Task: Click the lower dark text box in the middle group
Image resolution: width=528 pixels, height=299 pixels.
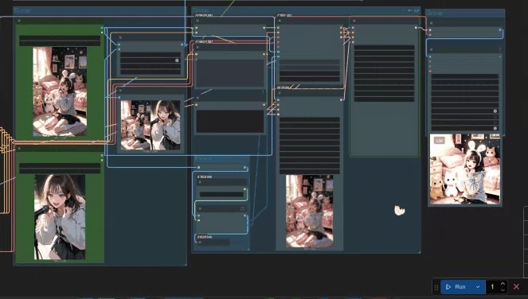Action: coord(230,122)
